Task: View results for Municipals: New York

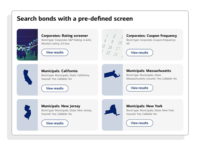Action: click(140, 123)
